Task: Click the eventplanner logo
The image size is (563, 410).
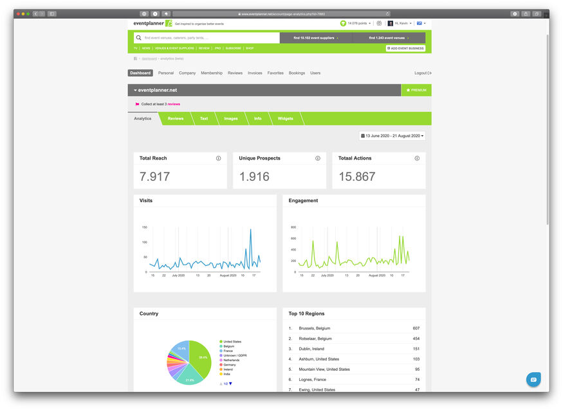Action: [153, 23]
